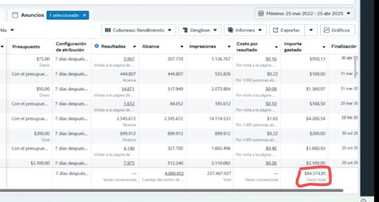Screen dimensions: 379x202
Task: Open the Informes dropdown
Action: click(x=245, y=30)
